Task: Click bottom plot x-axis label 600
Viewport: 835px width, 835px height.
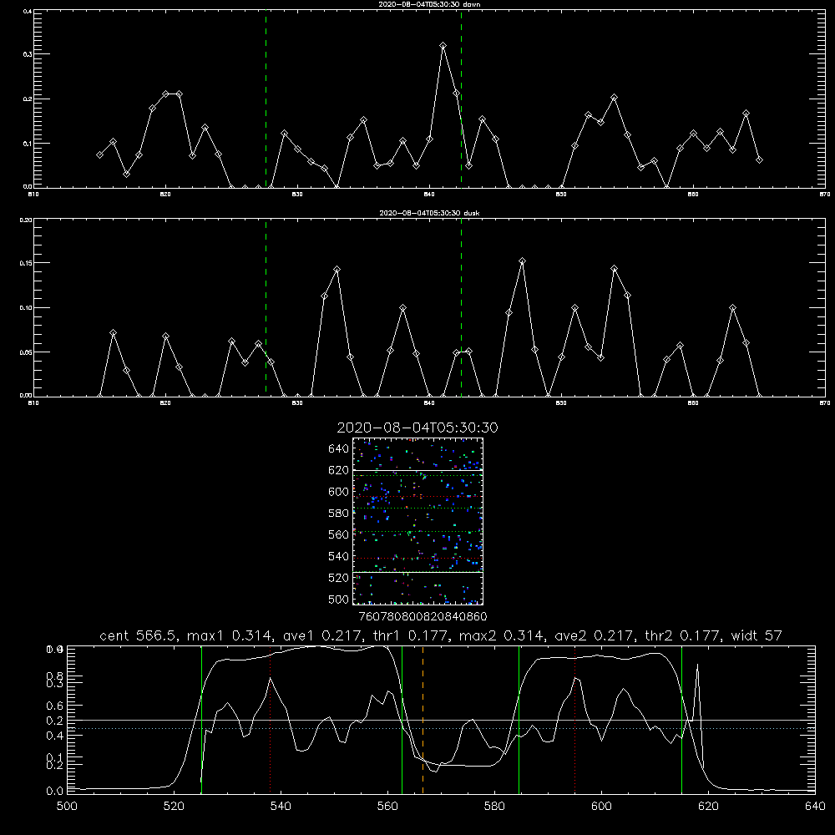Action: [x=601, y=807]
